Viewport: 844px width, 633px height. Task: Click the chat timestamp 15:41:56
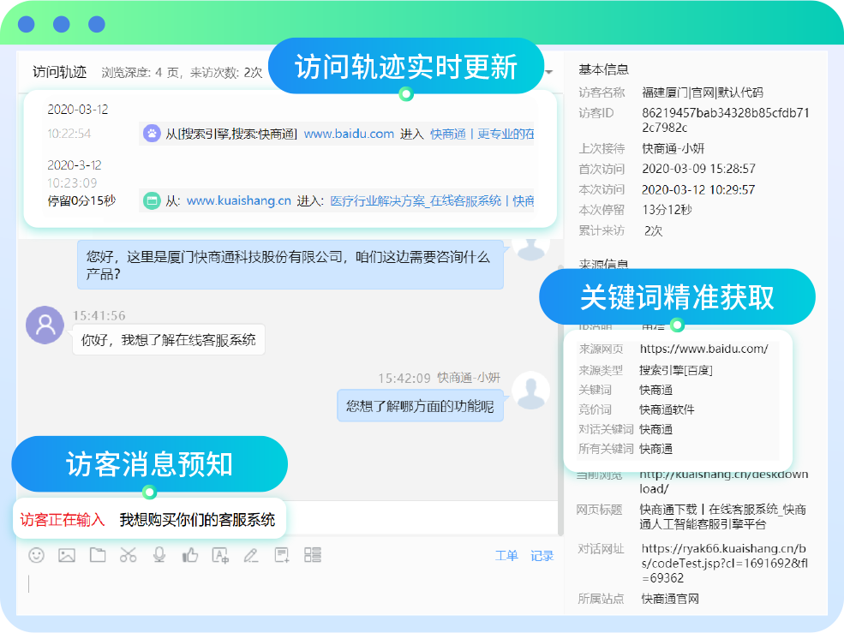click(x=99, y=315)
